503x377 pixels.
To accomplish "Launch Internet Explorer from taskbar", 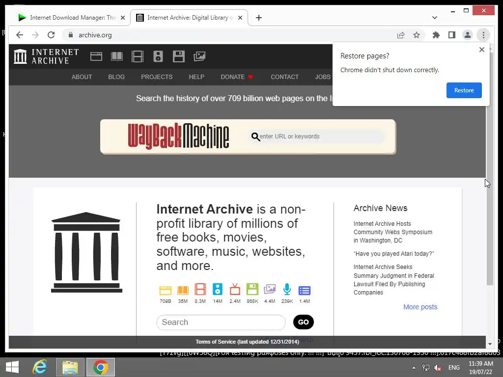I will (x=40, y=367).
